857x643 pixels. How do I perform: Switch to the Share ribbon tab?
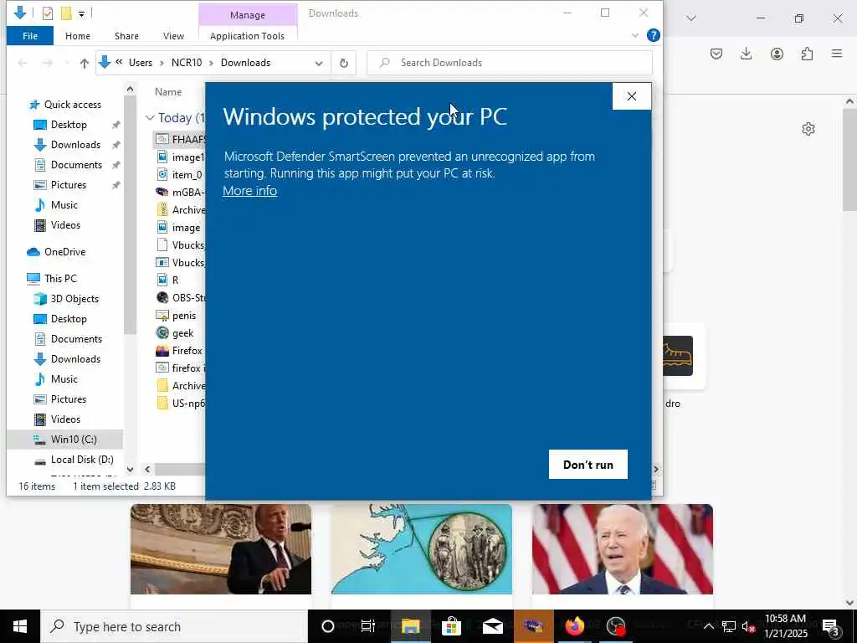pos(126,36)
